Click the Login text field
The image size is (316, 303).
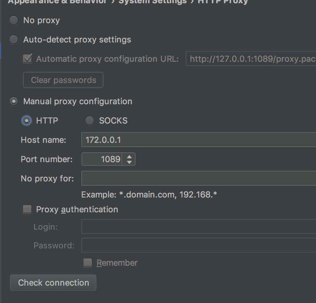click(199, 227)
